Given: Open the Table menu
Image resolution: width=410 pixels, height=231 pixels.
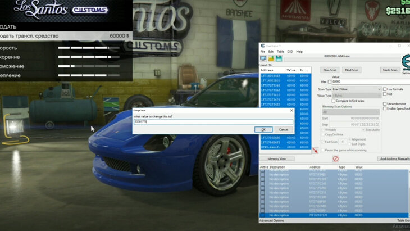Looking at the screenshot, I should coord(280,51).
